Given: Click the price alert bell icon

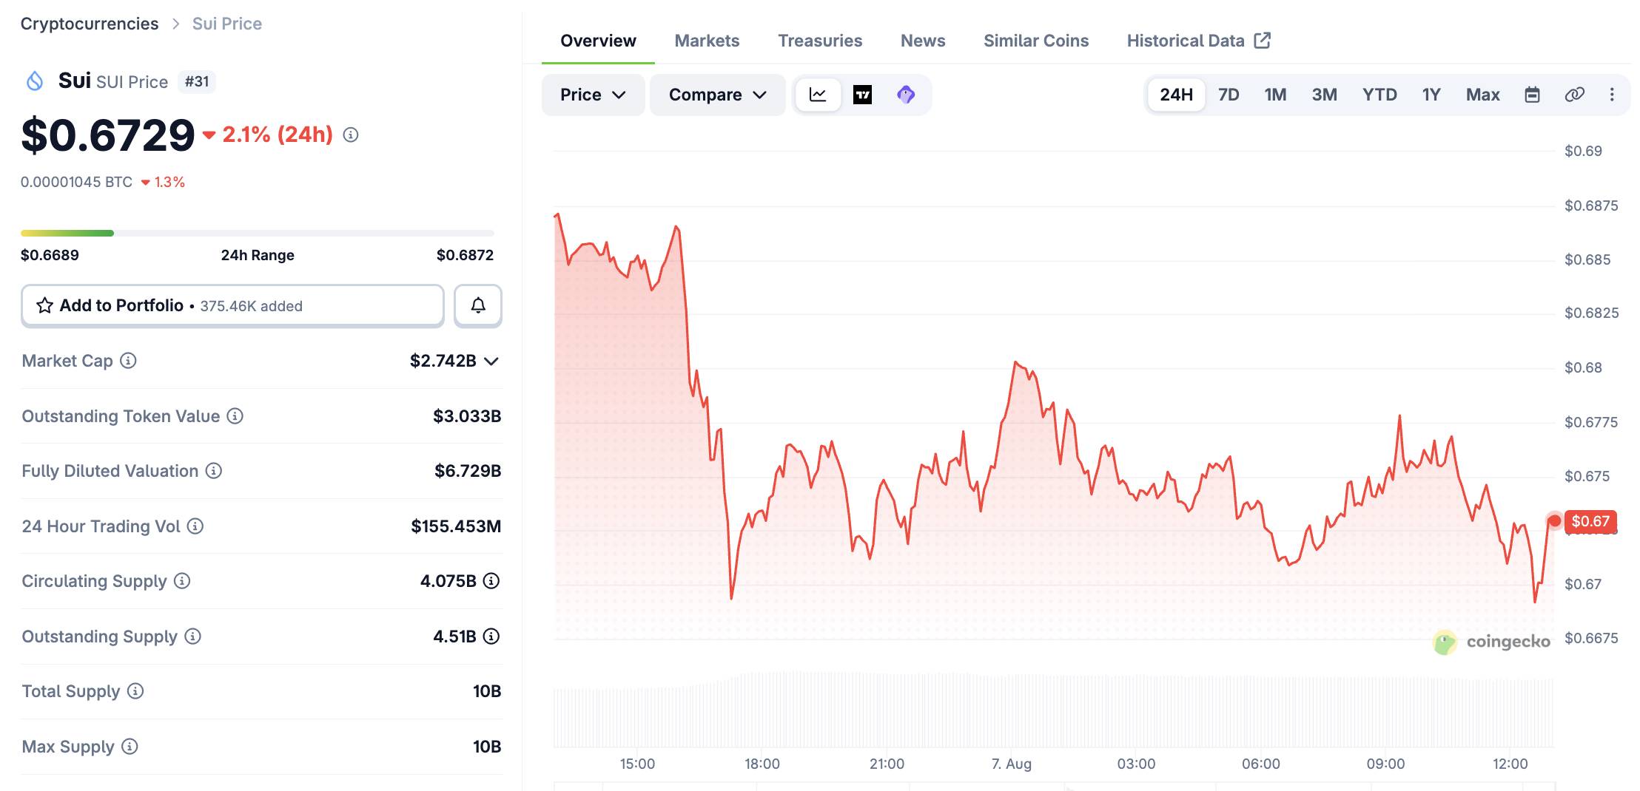Looking at the screenshot, I should pyautogui.click(x=478, y=305).
